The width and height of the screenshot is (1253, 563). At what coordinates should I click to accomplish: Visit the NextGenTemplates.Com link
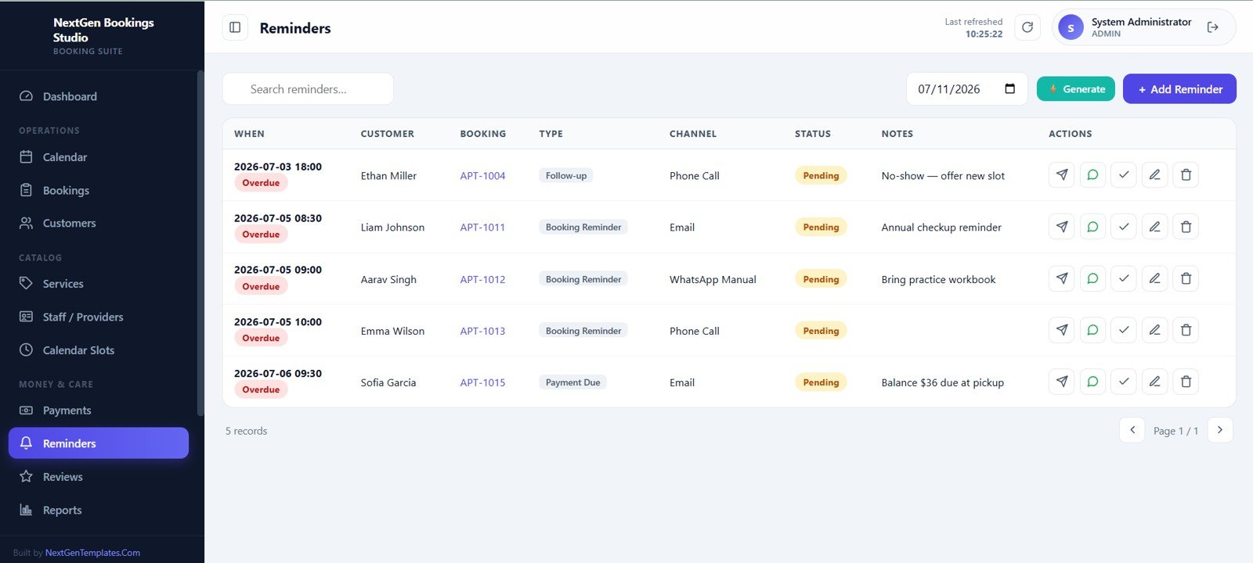[92, 553]
